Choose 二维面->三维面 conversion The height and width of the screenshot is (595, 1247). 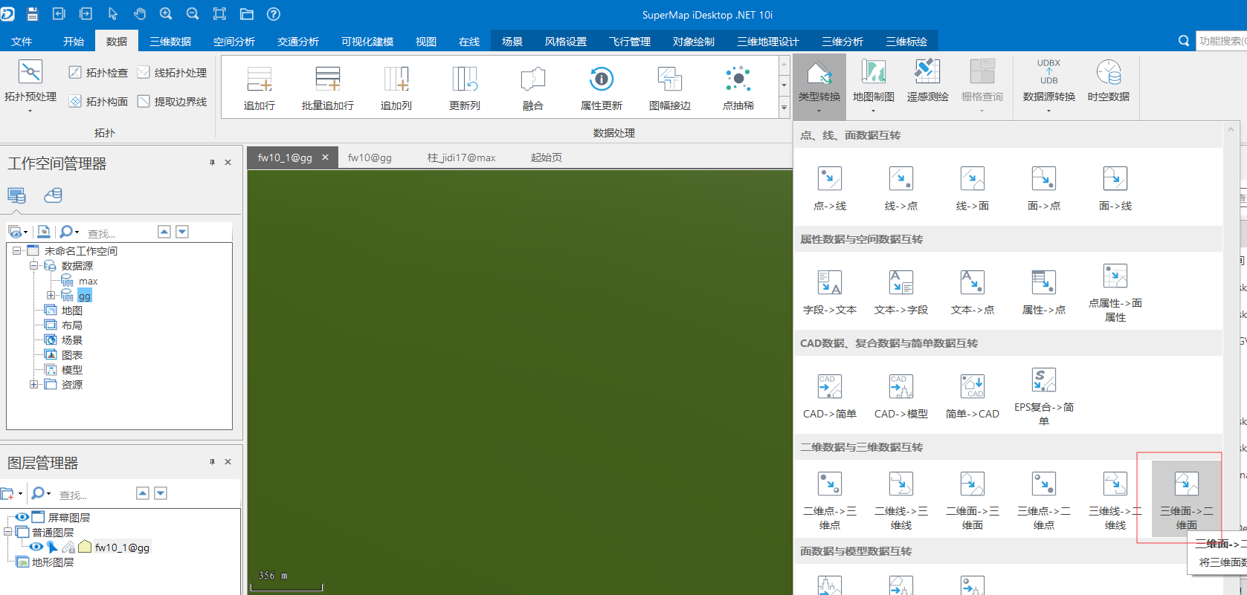click(972, 500)
